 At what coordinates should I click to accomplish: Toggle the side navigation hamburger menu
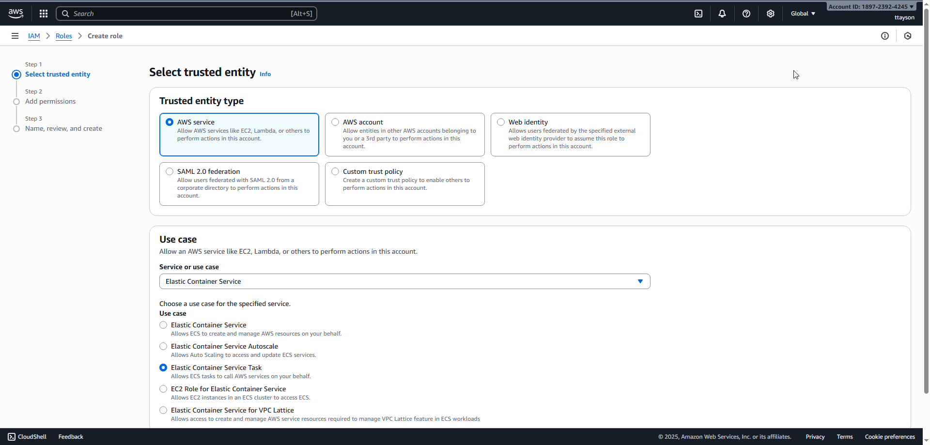[x=15, y=36]
